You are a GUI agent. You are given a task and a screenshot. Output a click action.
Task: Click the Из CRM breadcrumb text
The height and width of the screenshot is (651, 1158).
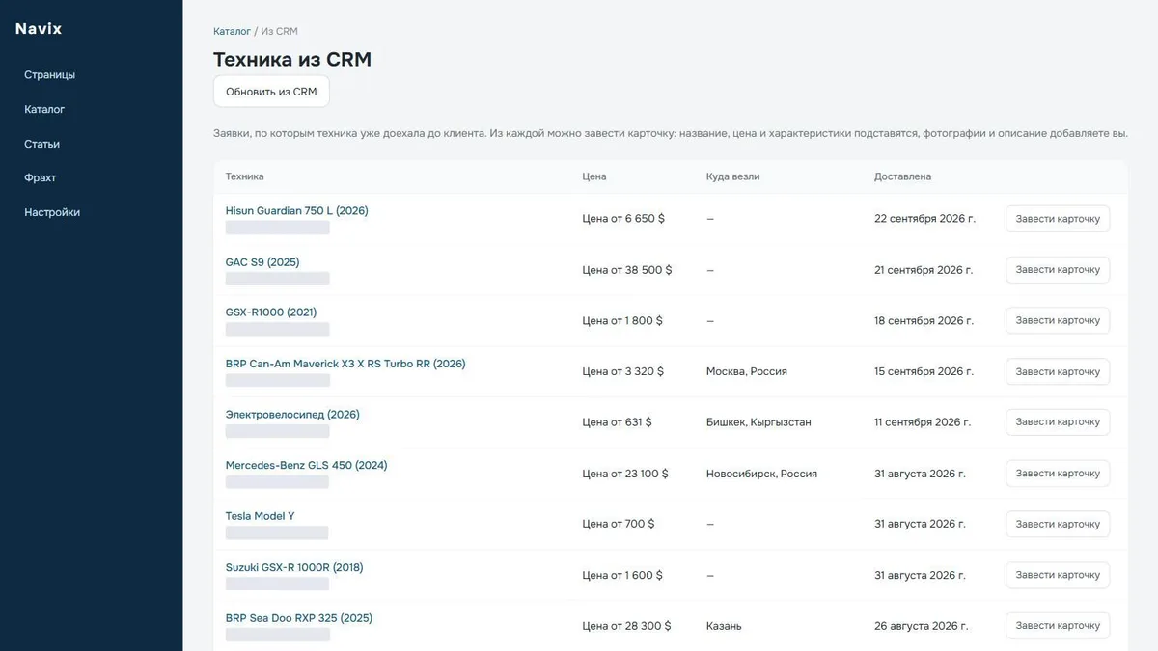(279, 32)
